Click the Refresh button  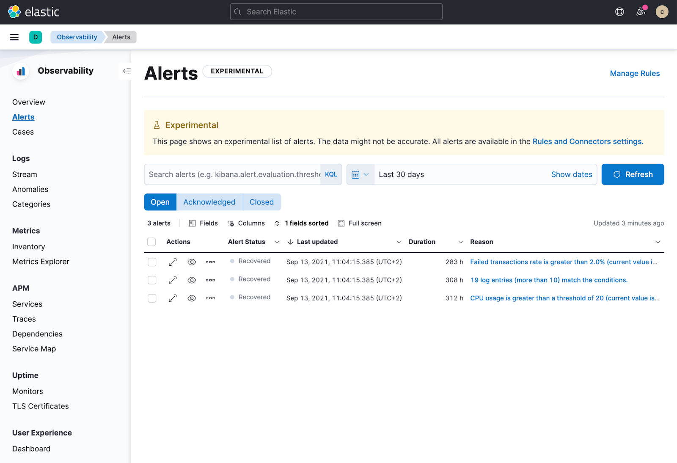[633, 174]
